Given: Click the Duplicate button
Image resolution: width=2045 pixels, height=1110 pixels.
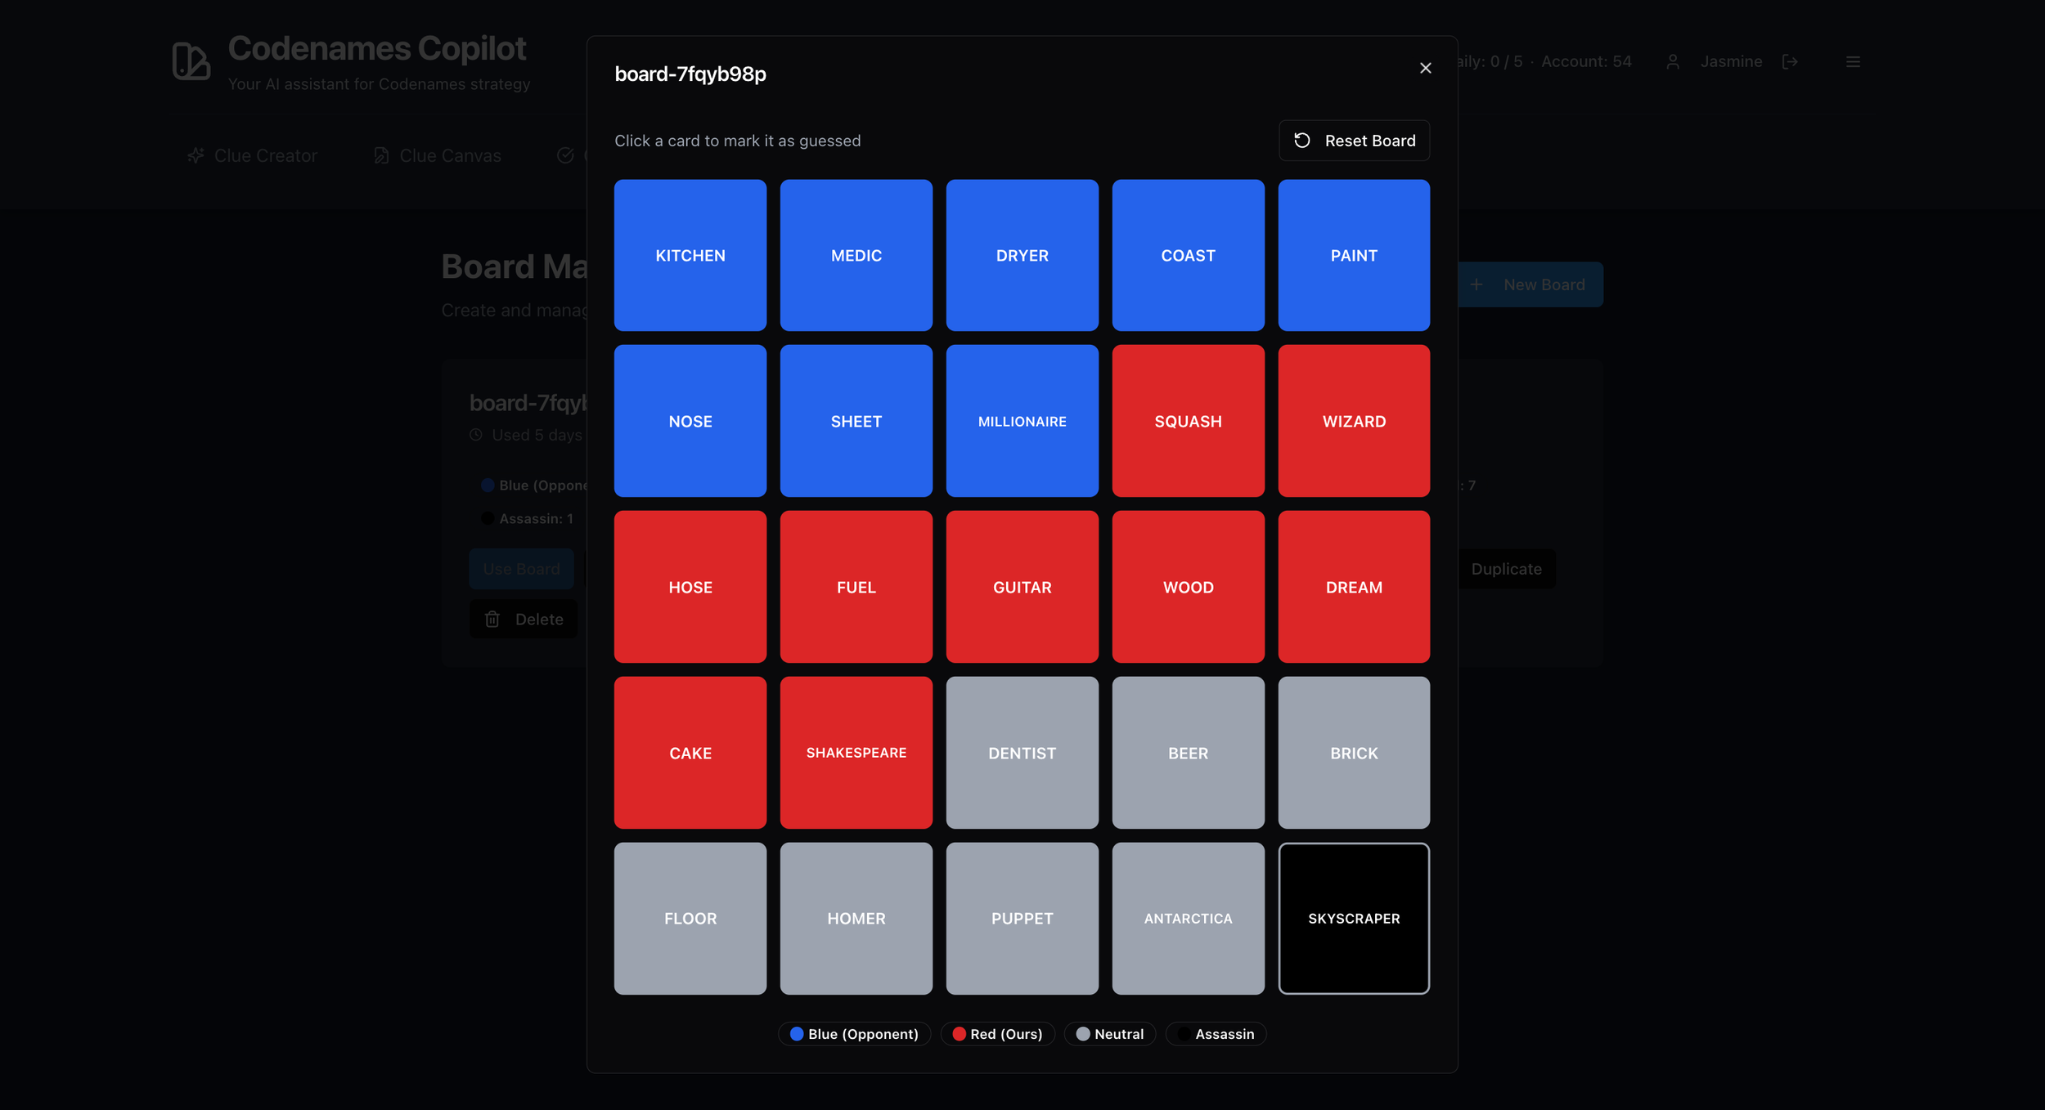Looking at the screenshot, I should (1505, 569).
